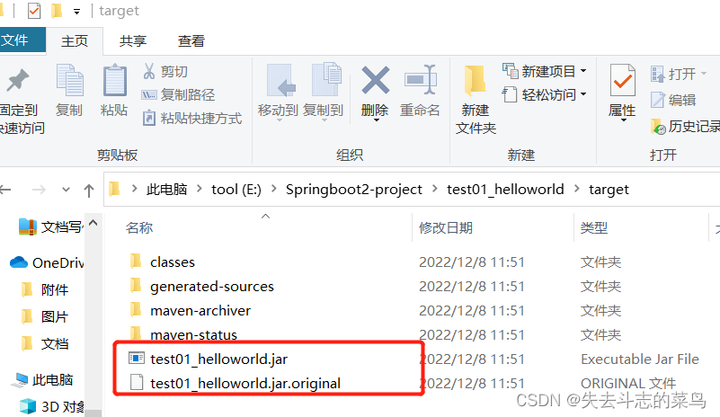Expand breadcrumb chevron after Springboot2-project
Viewport: 720px width, 417px height.
pos(435,189)
